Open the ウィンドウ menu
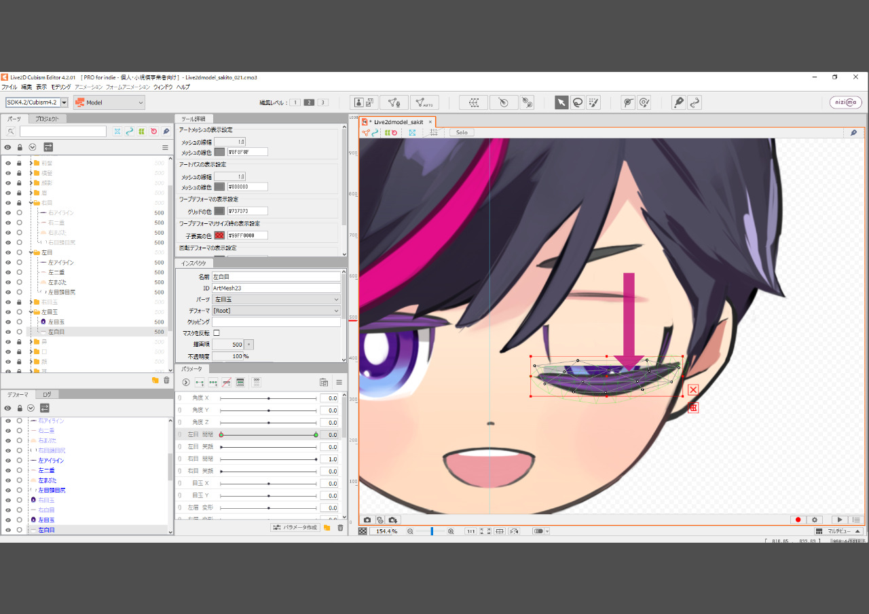Viewport: 869px width, 614px height. coord(163,88)
